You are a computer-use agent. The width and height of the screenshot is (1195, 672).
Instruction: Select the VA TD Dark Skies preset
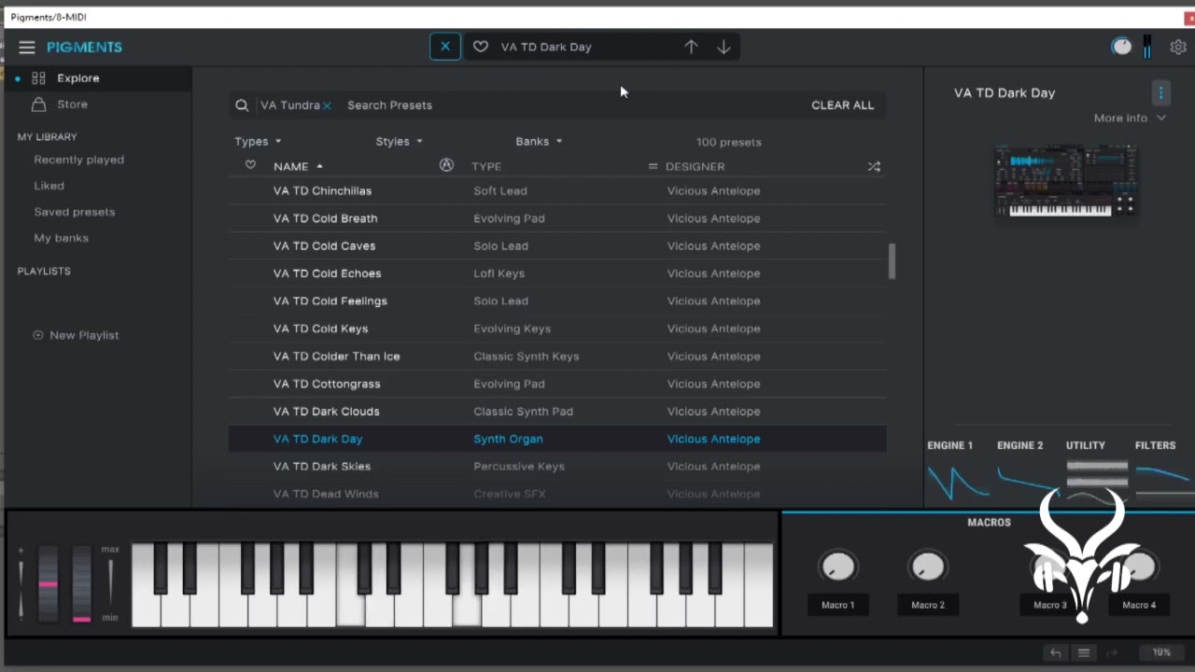click(x=557, y=466)
